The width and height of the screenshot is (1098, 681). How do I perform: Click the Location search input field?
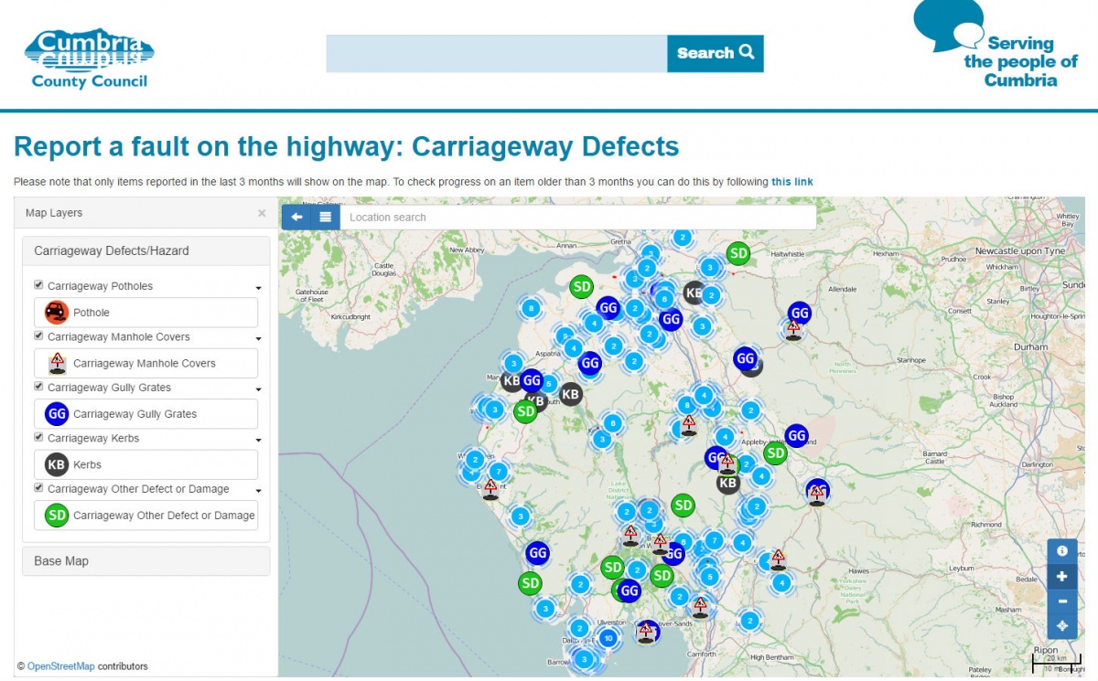[x=576, y=217]
